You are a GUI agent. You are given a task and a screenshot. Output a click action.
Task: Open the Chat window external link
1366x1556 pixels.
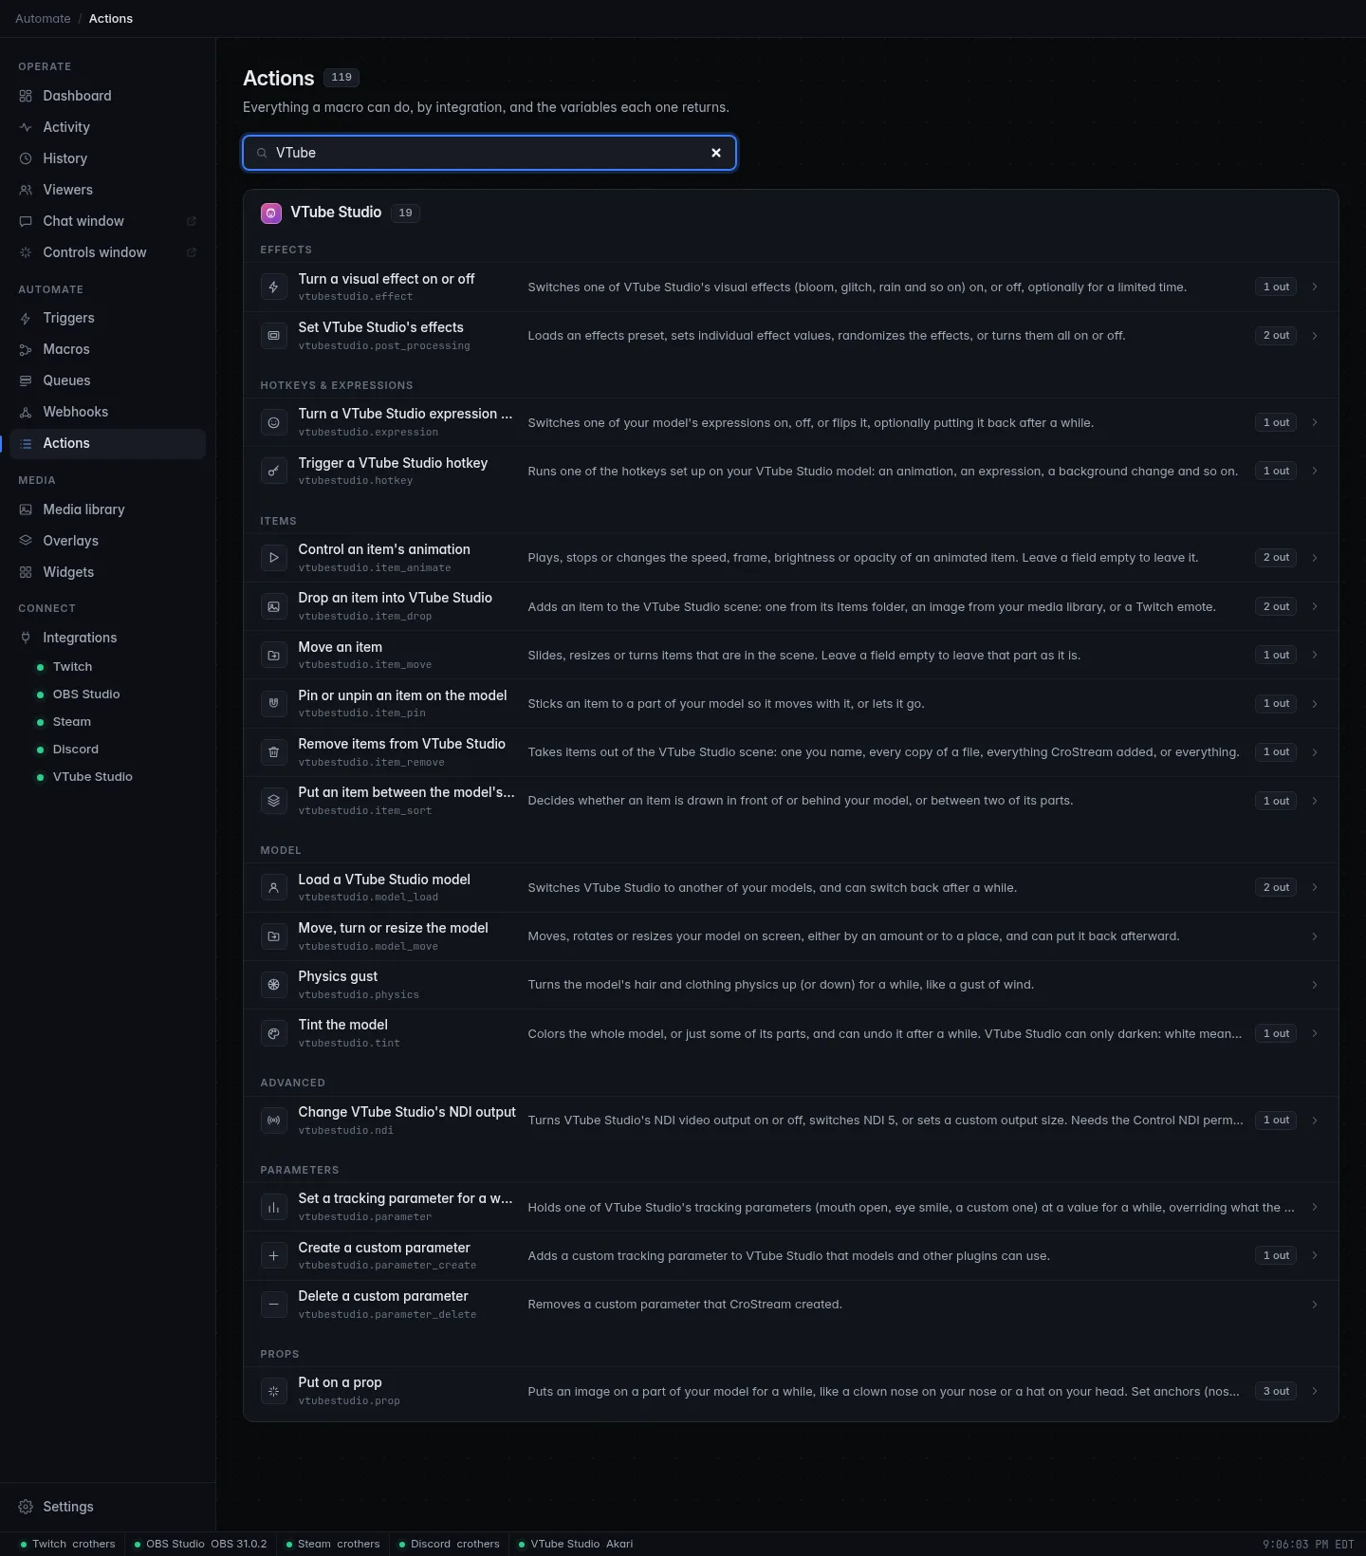click(x=191, y=221)
